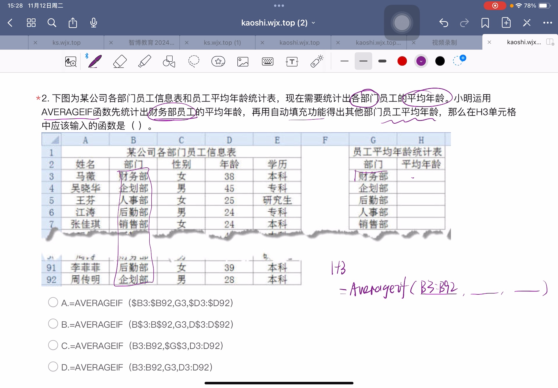Turn off editing mode with the pen-cross icon
The width and height of the screenshot is (558, 388).
[527, 23]
